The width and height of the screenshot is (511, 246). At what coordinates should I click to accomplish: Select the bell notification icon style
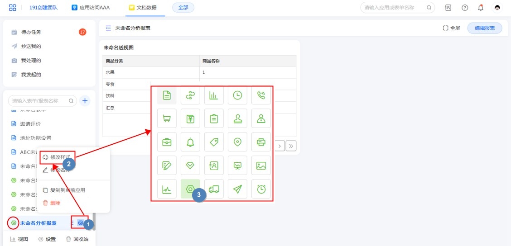(190, 142)
